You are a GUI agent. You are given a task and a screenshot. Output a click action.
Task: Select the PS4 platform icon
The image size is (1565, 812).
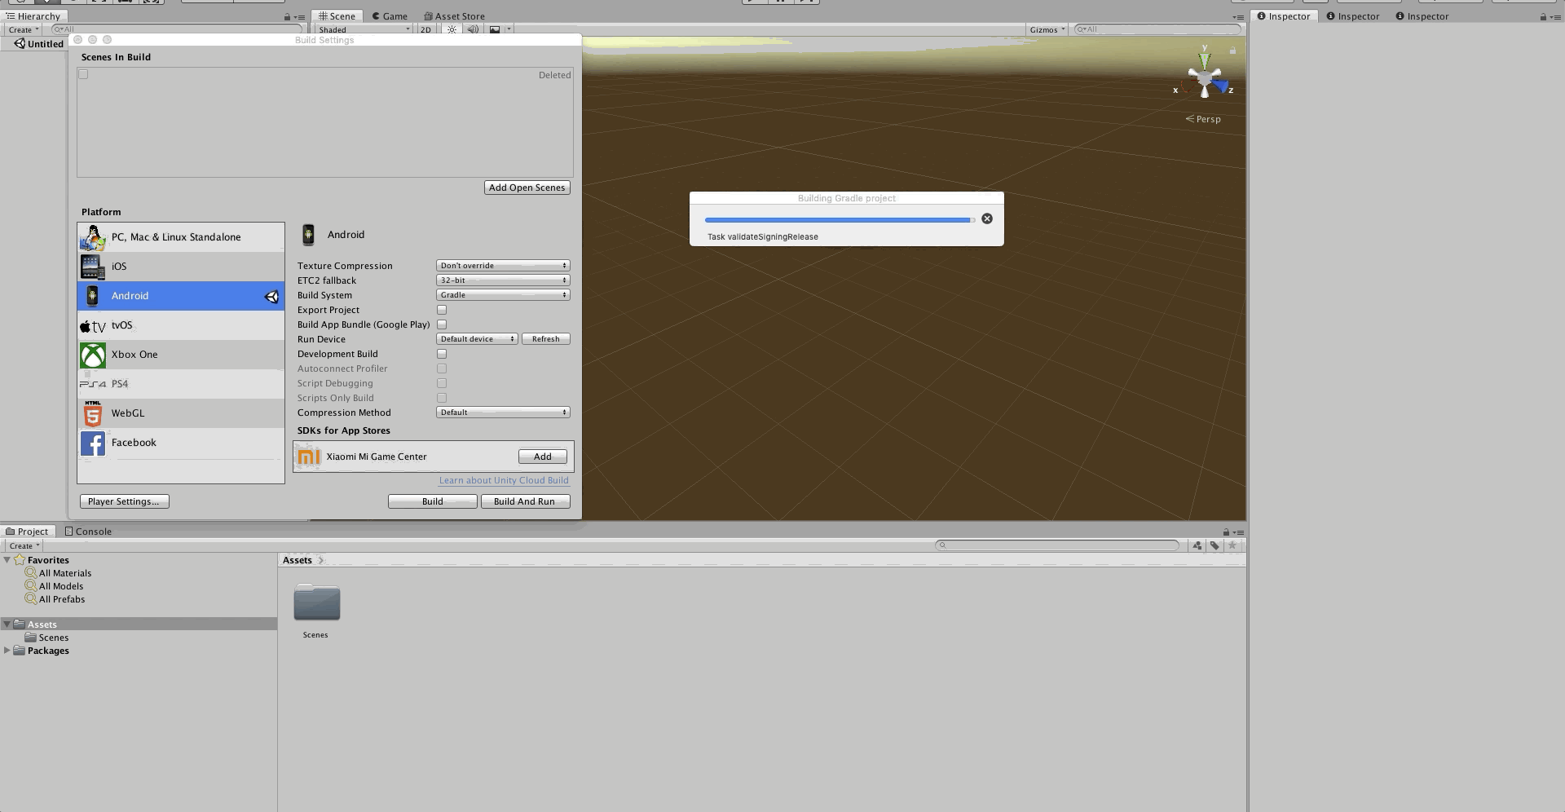(93, 384)
